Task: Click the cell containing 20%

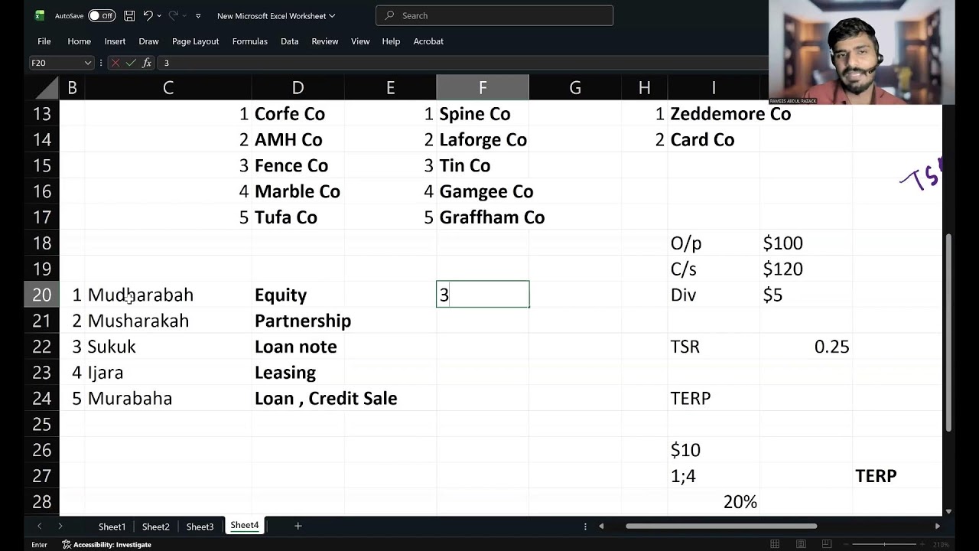Action: click(x=714, y=502)
